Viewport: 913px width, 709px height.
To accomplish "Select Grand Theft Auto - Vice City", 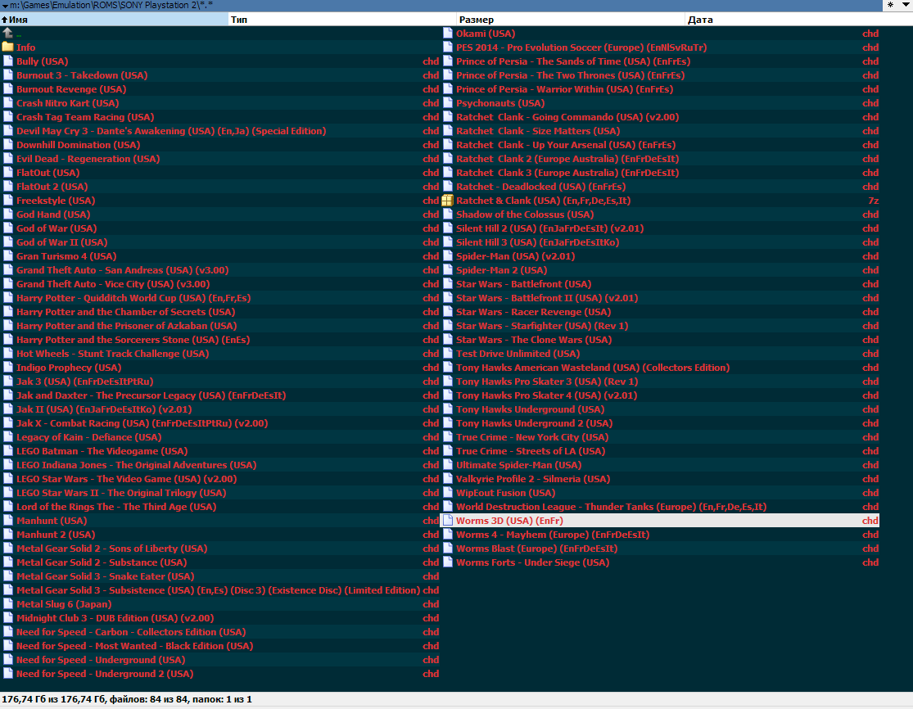I will (x=113, y=284).
